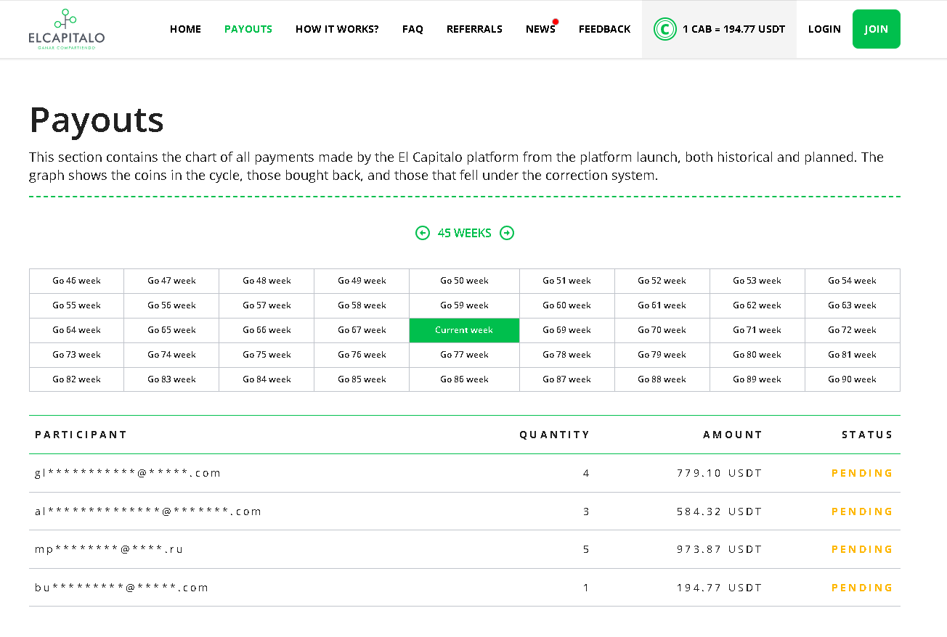Open the HOME menu item

(185, 29)
